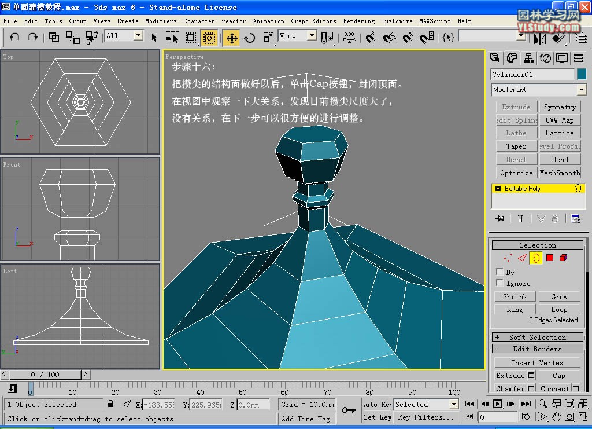Expand the Editable Poly stack entry

498,188
